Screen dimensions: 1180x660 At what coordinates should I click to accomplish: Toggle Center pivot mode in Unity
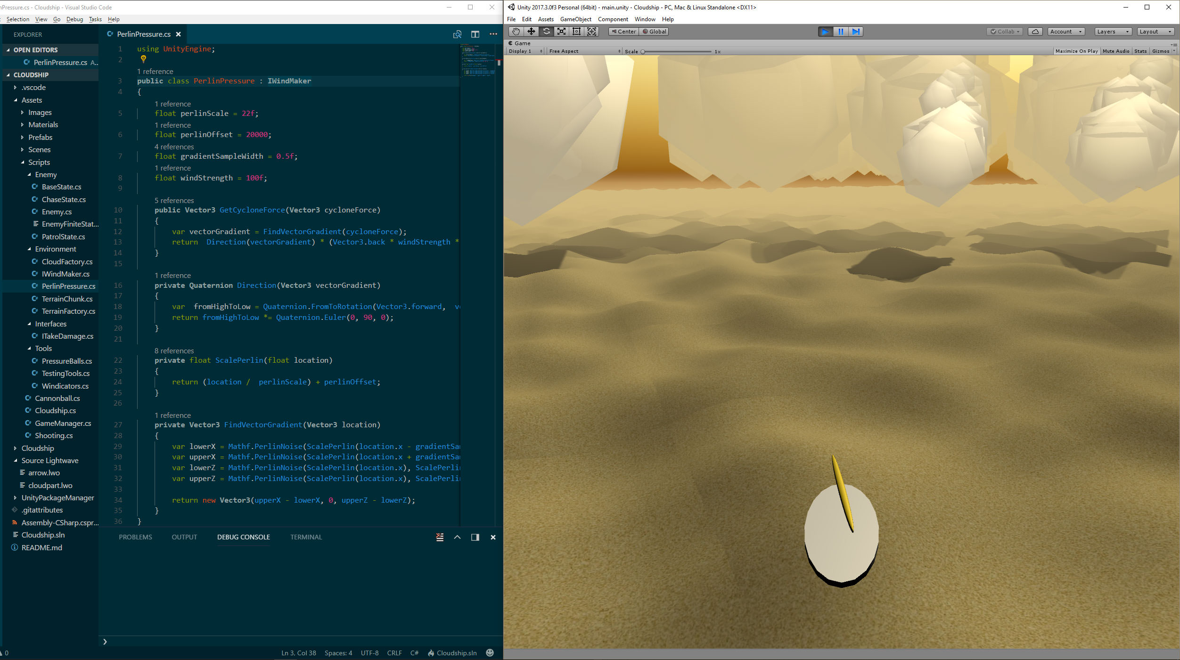click(x=623, y=32)
